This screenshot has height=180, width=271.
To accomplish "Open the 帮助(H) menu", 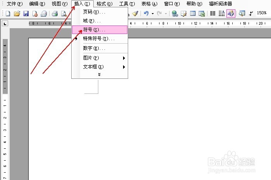I will 194,4.
